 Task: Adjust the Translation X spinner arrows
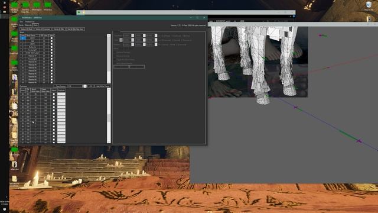[132, 35]
